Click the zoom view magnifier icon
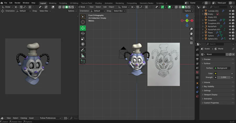236x123 pixels. click(191, 29)
